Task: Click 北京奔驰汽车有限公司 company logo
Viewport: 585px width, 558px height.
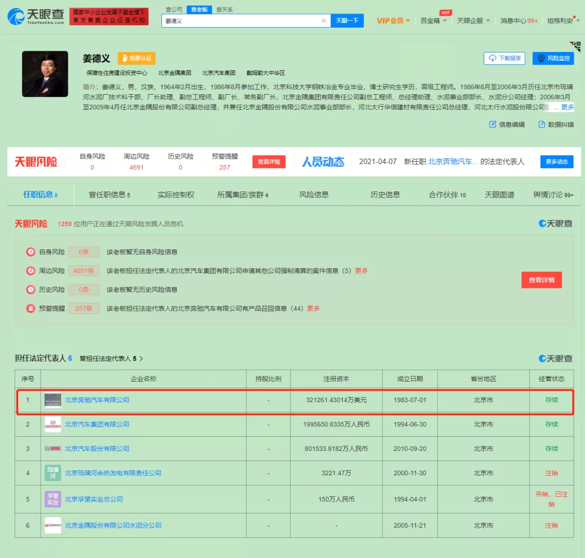Action: tap(53, 400)
